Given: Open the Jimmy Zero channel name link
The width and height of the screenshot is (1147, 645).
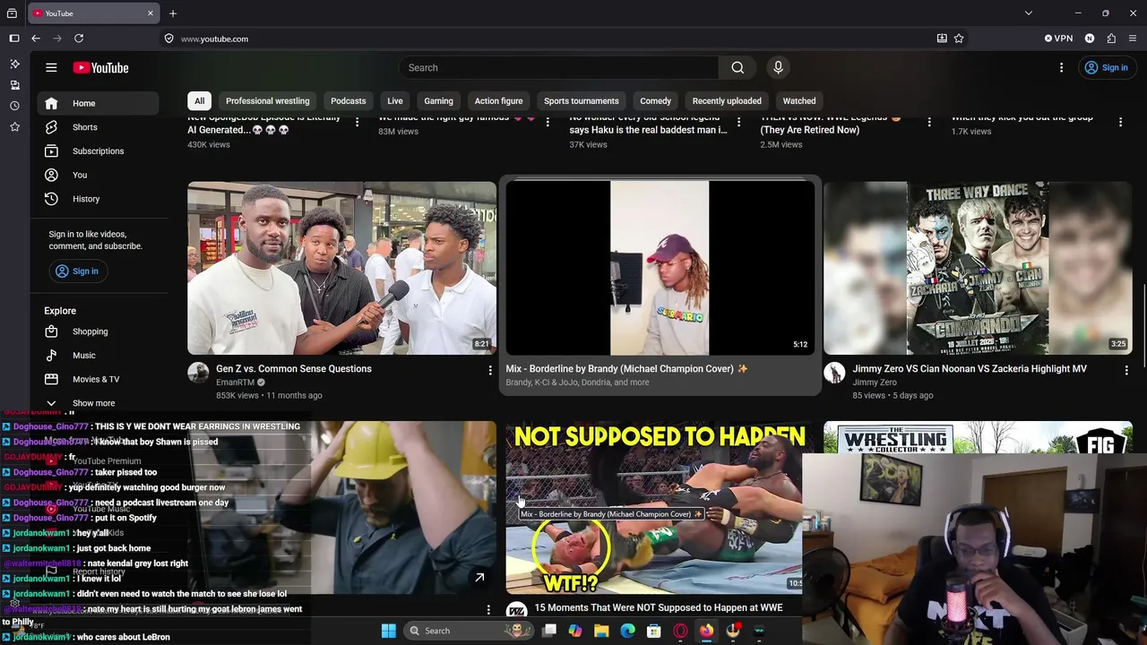Looking at the screenshot, I should click(875, 383).
